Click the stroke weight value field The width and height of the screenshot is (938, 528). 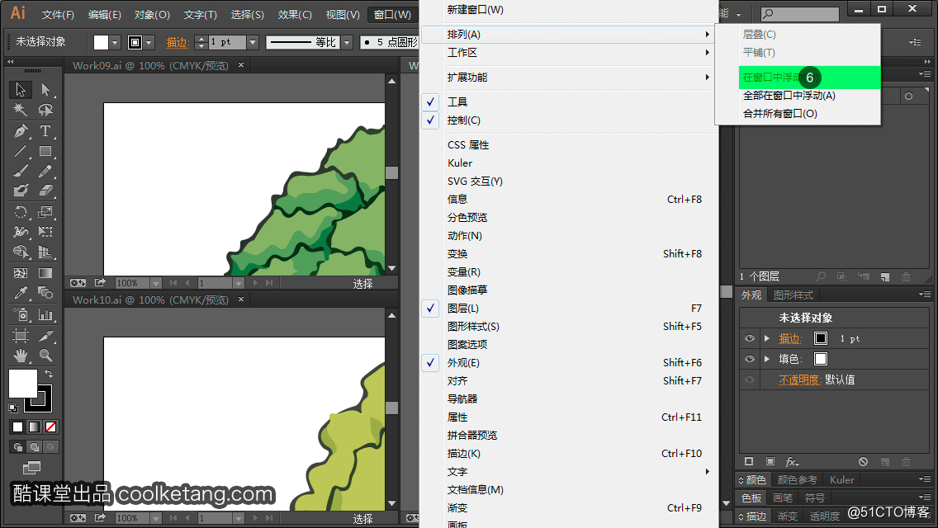tap(227, 42)
